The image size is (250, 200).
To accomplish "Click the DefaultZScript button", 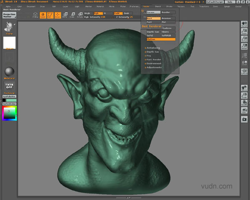I will 215,2.
